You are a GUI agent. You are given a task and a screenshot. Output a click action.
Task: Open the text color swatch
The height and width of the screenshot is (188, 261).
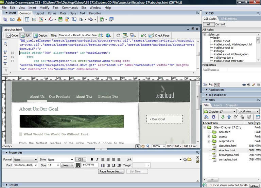(x=78, y=165)
